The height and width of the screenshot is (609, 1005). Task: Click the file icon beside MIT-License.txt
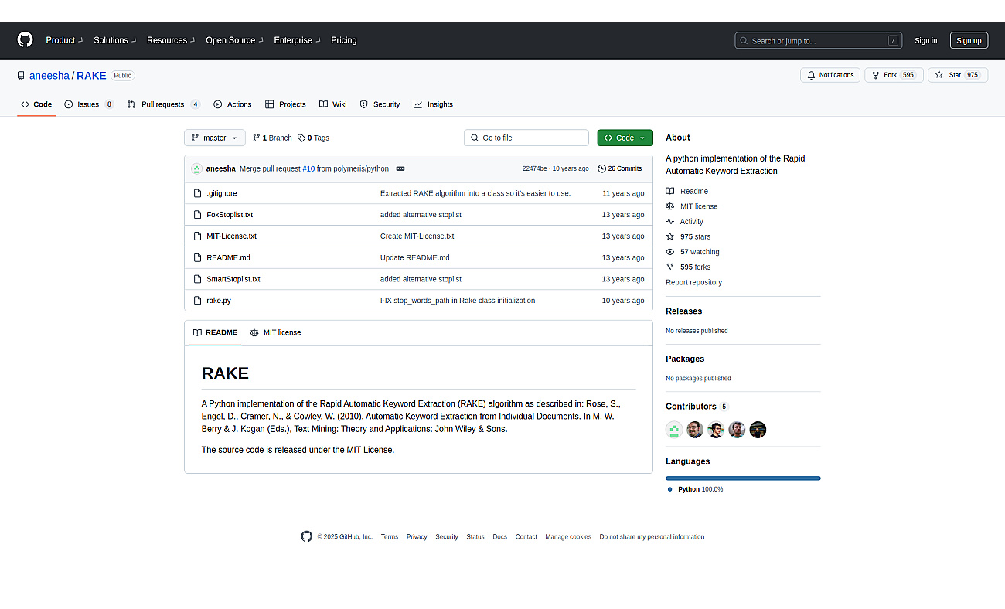click(198, 236)
